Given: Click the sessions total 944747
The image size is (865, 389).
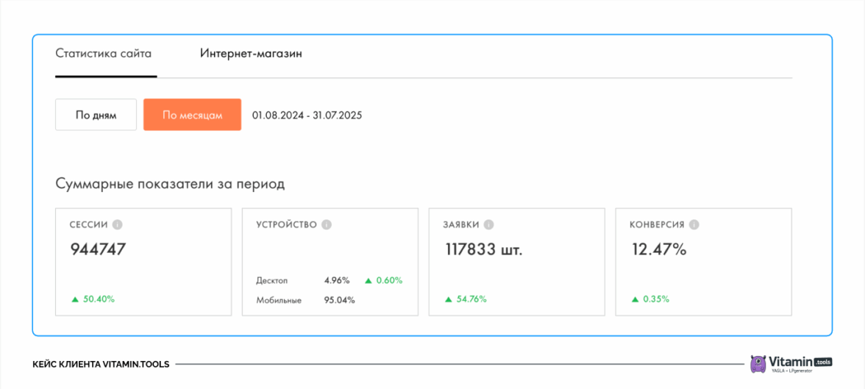Looking at the screenshot, I should pos(98,249).
